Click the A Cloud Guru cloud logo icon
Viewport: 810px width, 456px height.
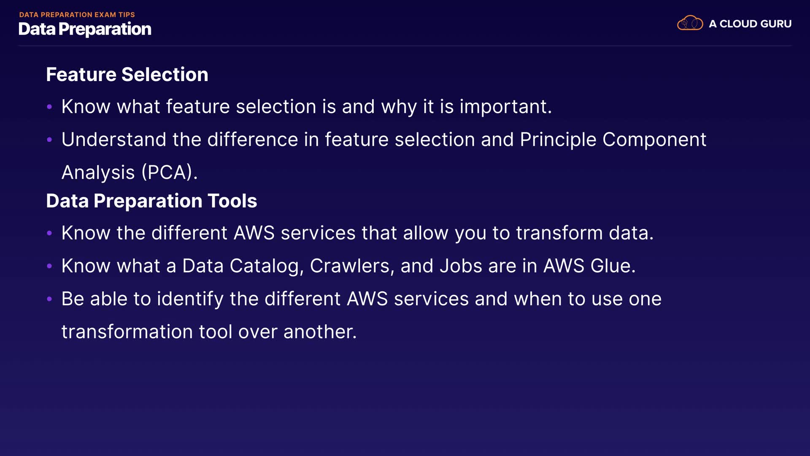click(x=690, y=23)
